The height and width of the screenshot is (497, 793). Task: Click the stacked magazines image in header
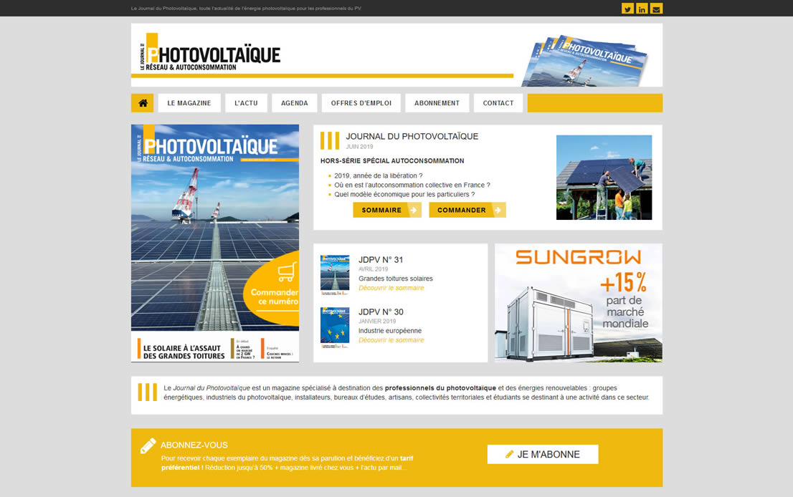tap(585, 61)
